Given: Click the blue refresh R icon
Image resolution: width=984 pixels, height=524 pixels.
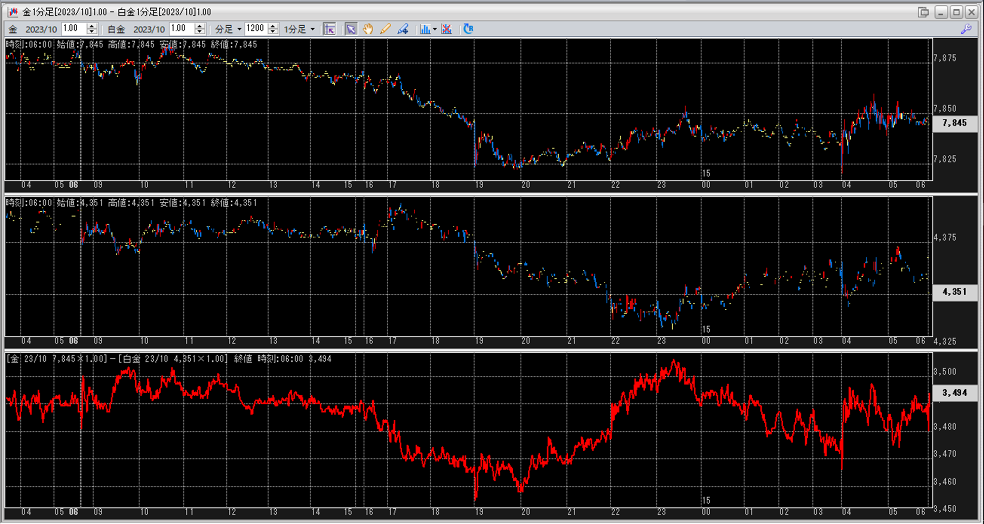Looking at the screenshot, I should pos(468,29).
